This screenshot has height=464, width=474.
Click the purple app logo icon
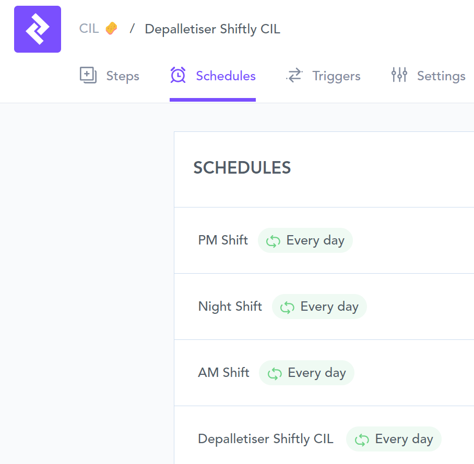click(x=38, y=29)
